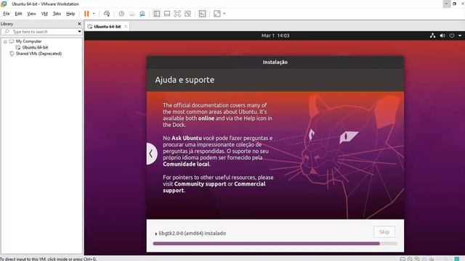Take a snapshot using the clock icon
This screenshot has width=465, height=261.
coord(121,14)
